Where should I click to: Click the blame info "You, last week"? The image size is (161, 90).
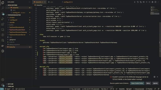[75, 89]
